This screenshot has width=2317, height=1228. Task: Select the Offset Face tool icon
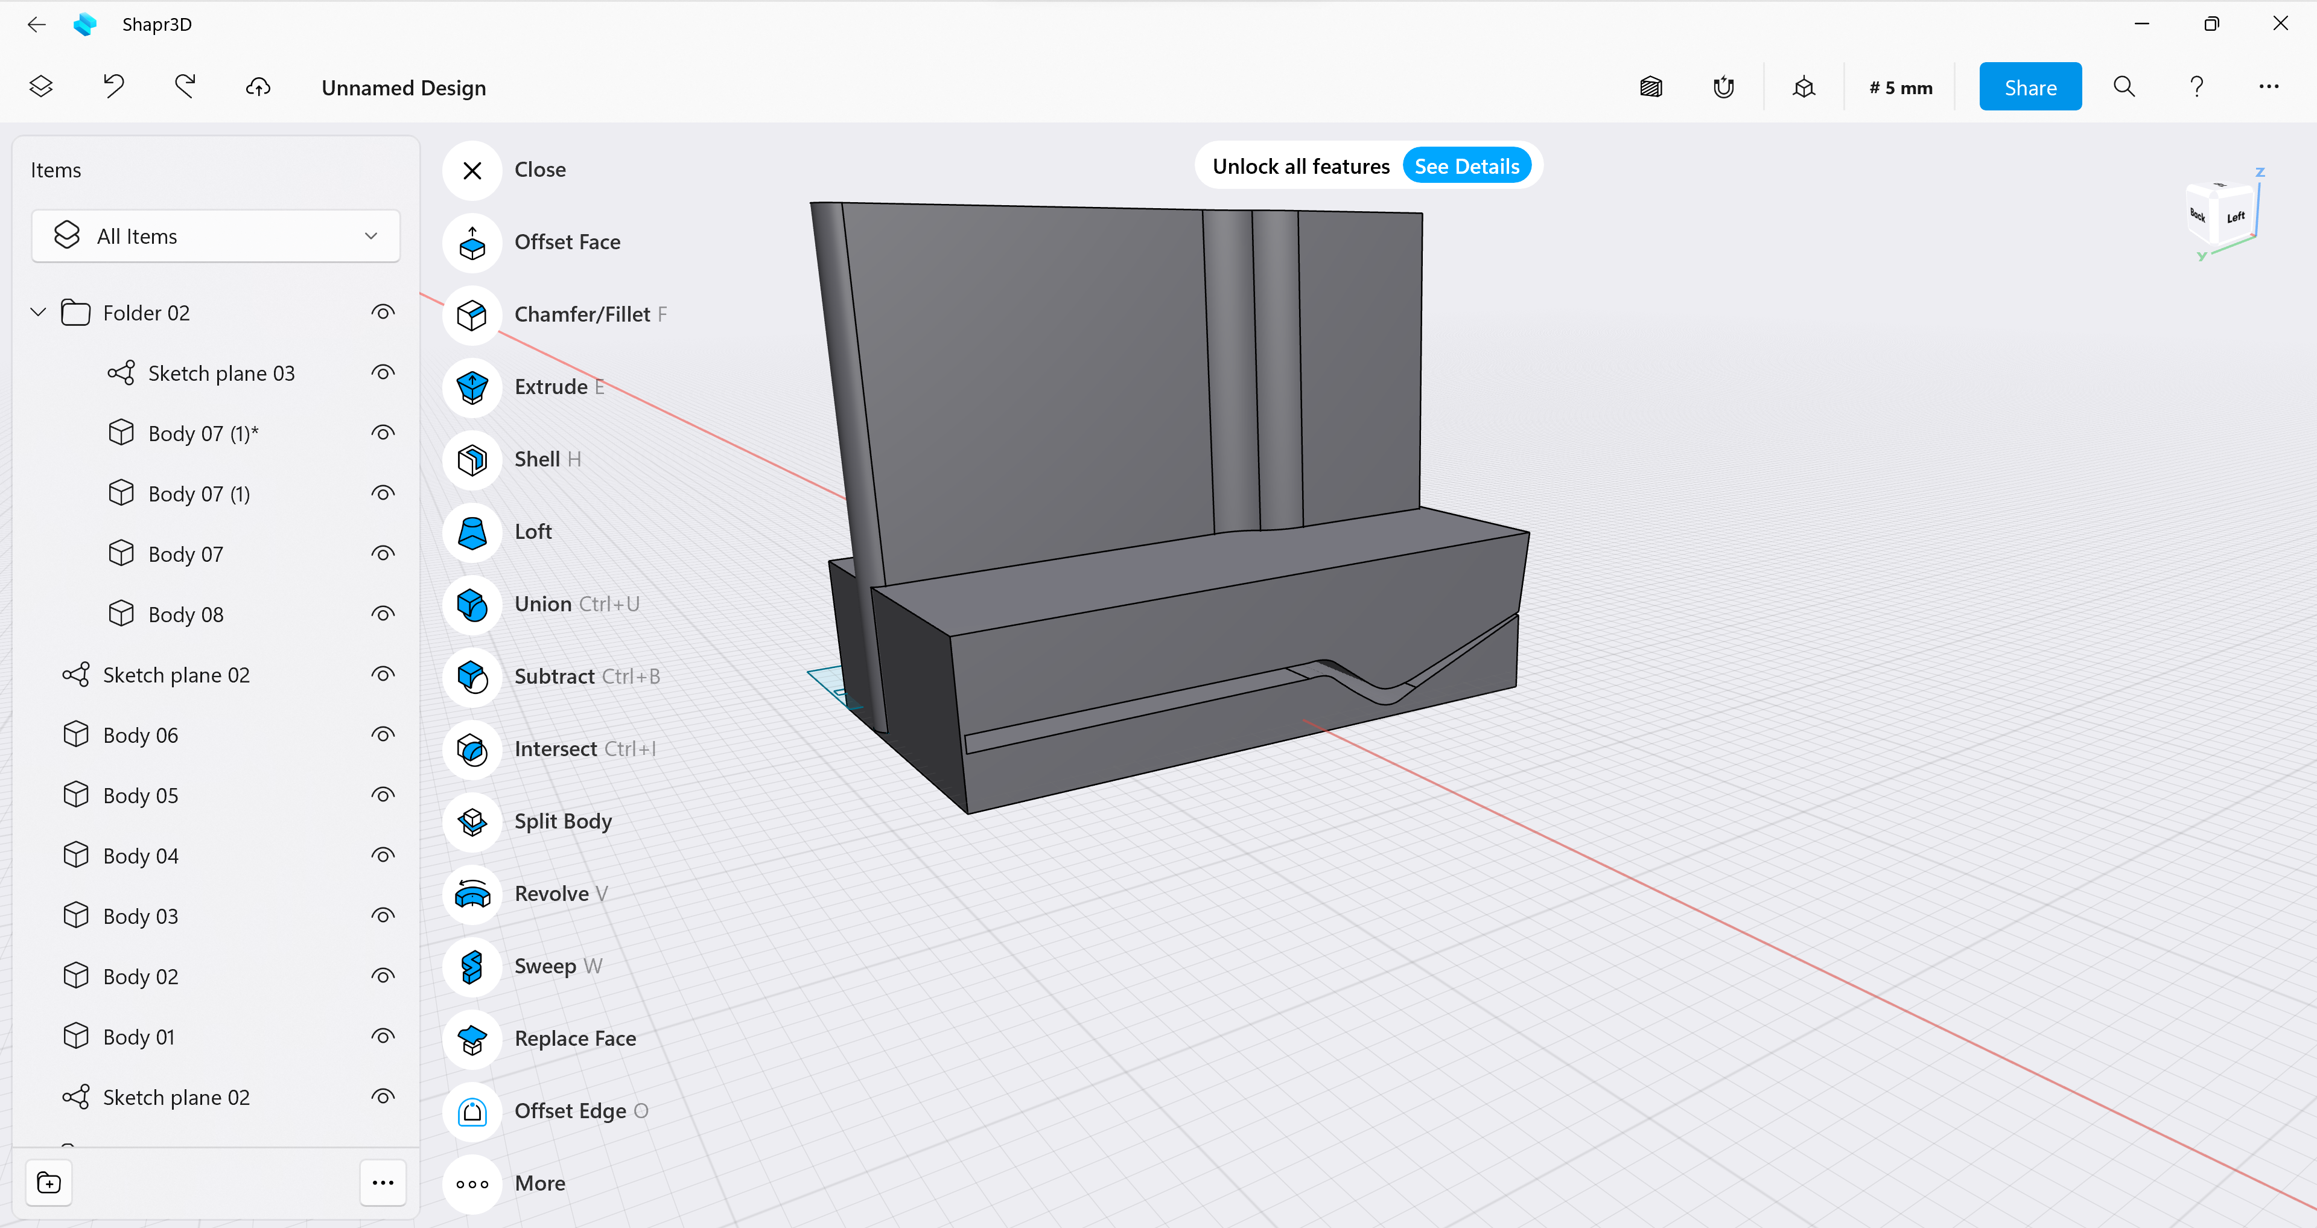point(471,243)
